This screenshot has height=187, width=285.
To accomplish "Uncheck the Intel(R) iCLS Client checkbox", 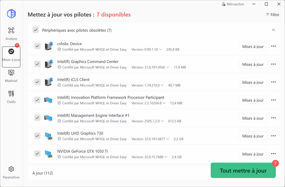I will (x=37, y=82).
